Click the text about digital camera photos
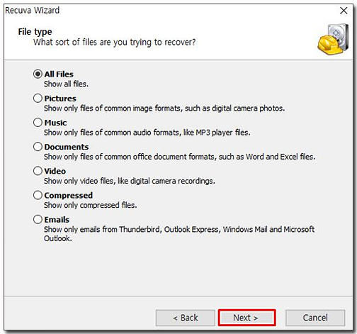This screenshot has width=357, height=334. [164, 108]
